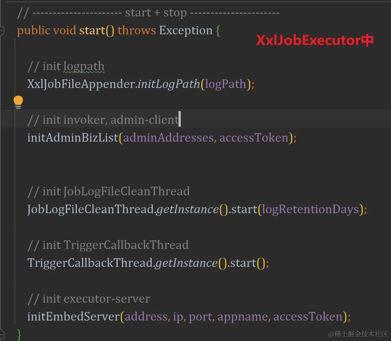The width and height of the screenshot is (391, 341).
Task: Click the JobLogFileCleanThread class name in code
Action: 91,209
